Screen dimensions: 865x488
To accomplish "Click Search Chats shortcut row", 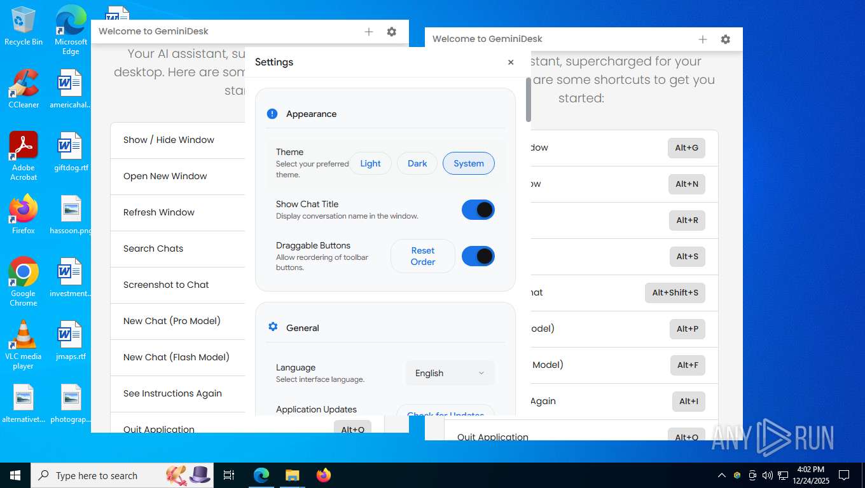I will (x=177, y=248).
